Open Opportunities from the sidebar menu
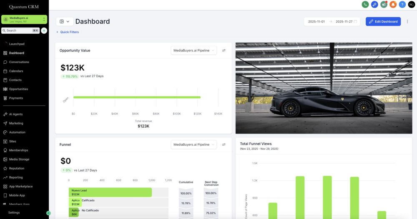This screenshot has height=219, width=417. click(x=18, y=89)
